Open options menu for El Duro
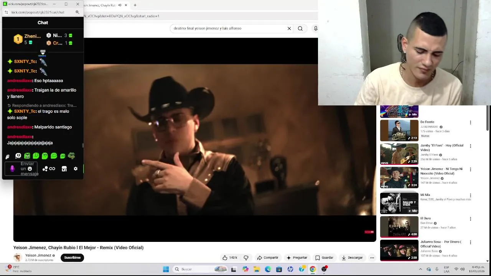The image size is (491, 276). pos(470,219)
